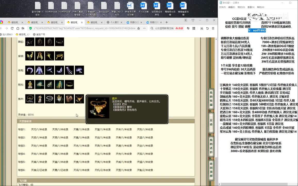Click the 灵修值: 6016 text

click(26, 115)
